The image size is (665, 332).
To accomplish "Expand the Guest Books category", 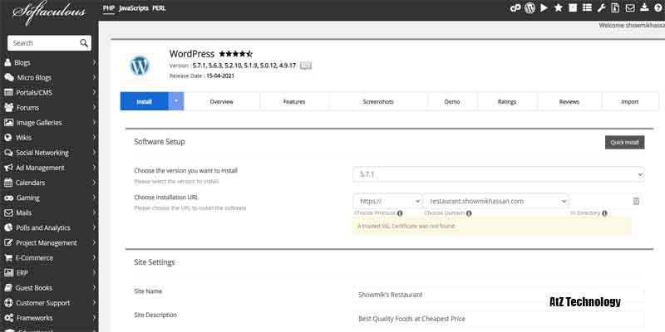I will 50,288.
